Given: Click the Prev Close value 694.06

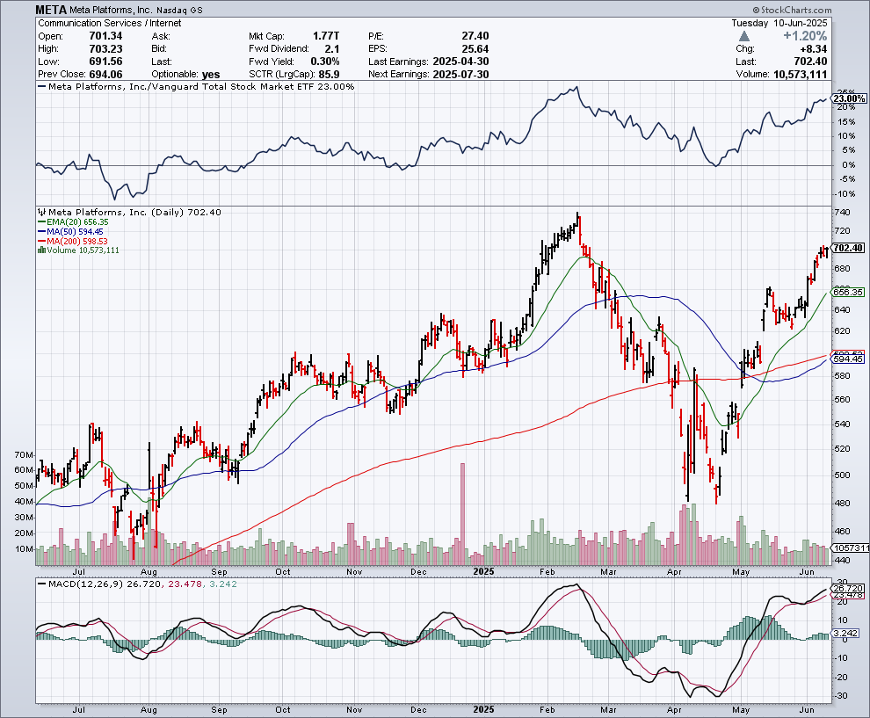Looking at the screenshot, I should [105, 75].
